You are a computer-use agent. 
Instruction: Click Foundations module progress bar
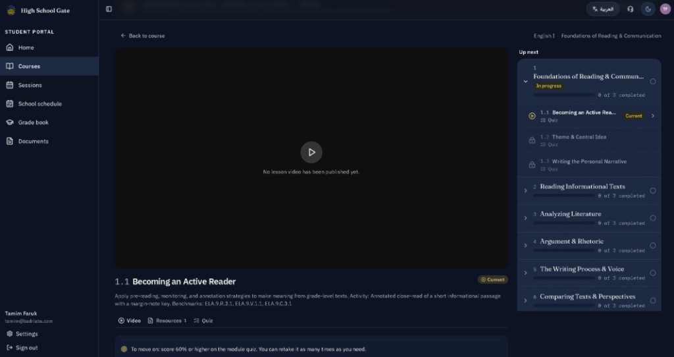pyautogui.click(x=563, y=95)
